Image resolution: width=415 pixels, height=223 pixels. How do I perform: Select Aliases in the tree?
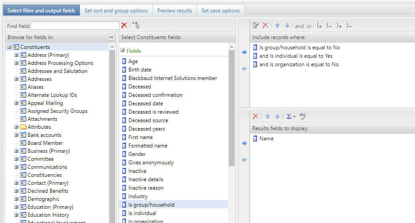(36, 87)
